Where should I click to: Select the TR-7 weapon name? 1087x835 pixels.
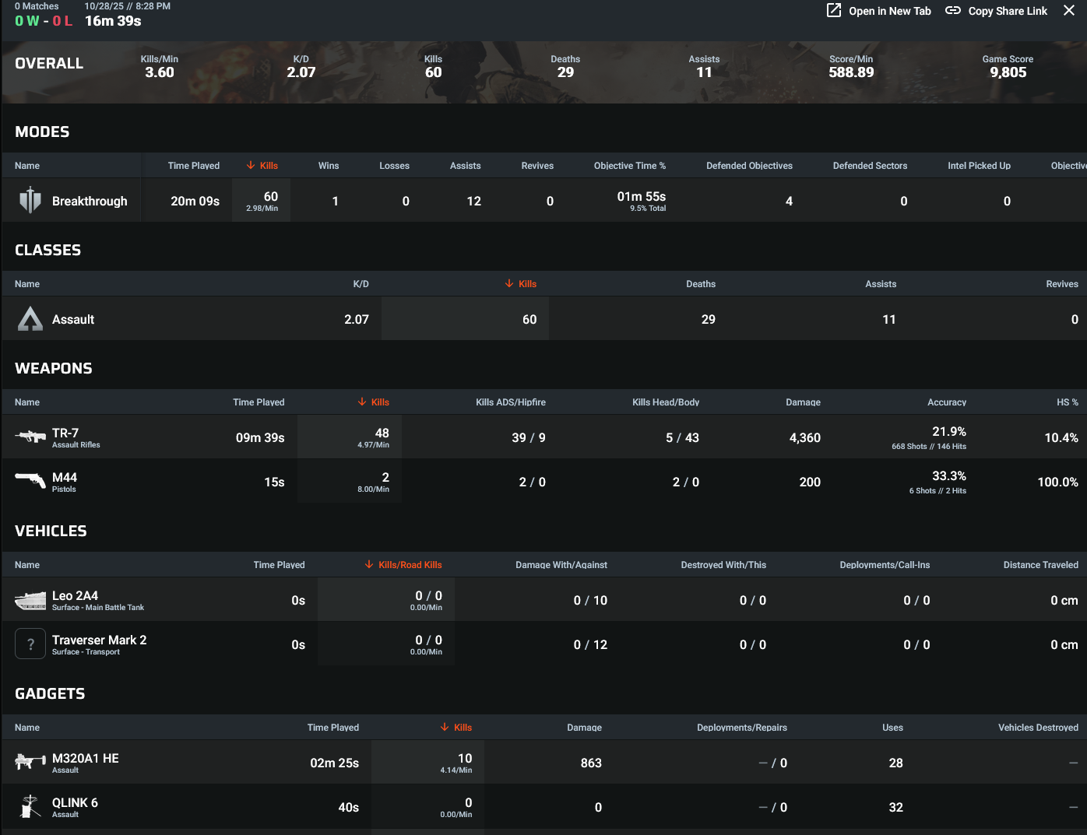coord(65,433)
